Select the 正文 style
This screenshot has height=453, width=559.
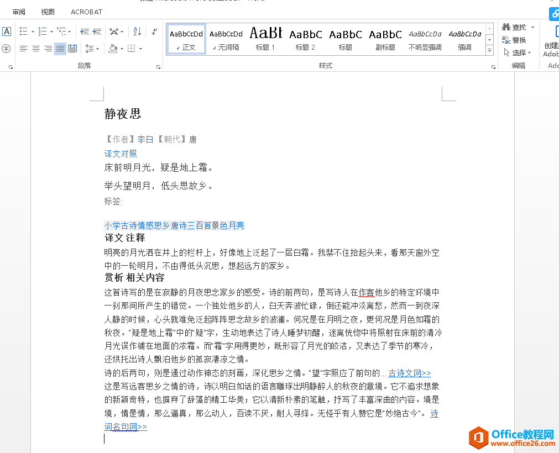coord(186,39)
